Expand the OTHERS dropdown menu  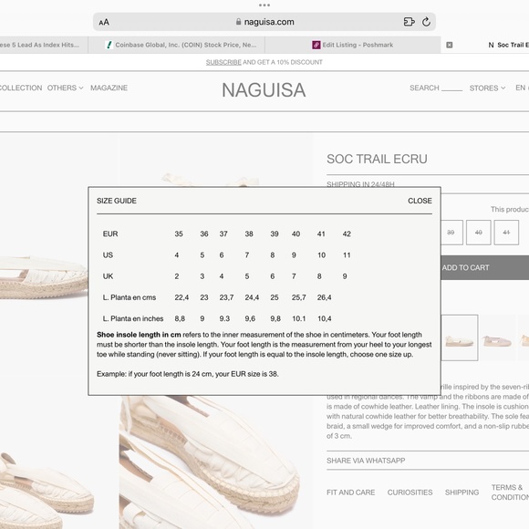[x=65, y=88]
